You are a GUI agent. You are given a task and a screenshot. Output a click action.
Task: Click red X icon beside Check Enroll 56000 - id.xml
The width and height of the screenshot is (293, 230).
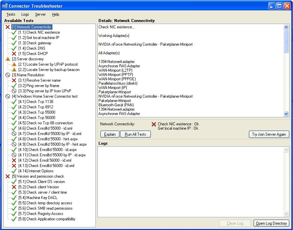(x=14, y=160)
